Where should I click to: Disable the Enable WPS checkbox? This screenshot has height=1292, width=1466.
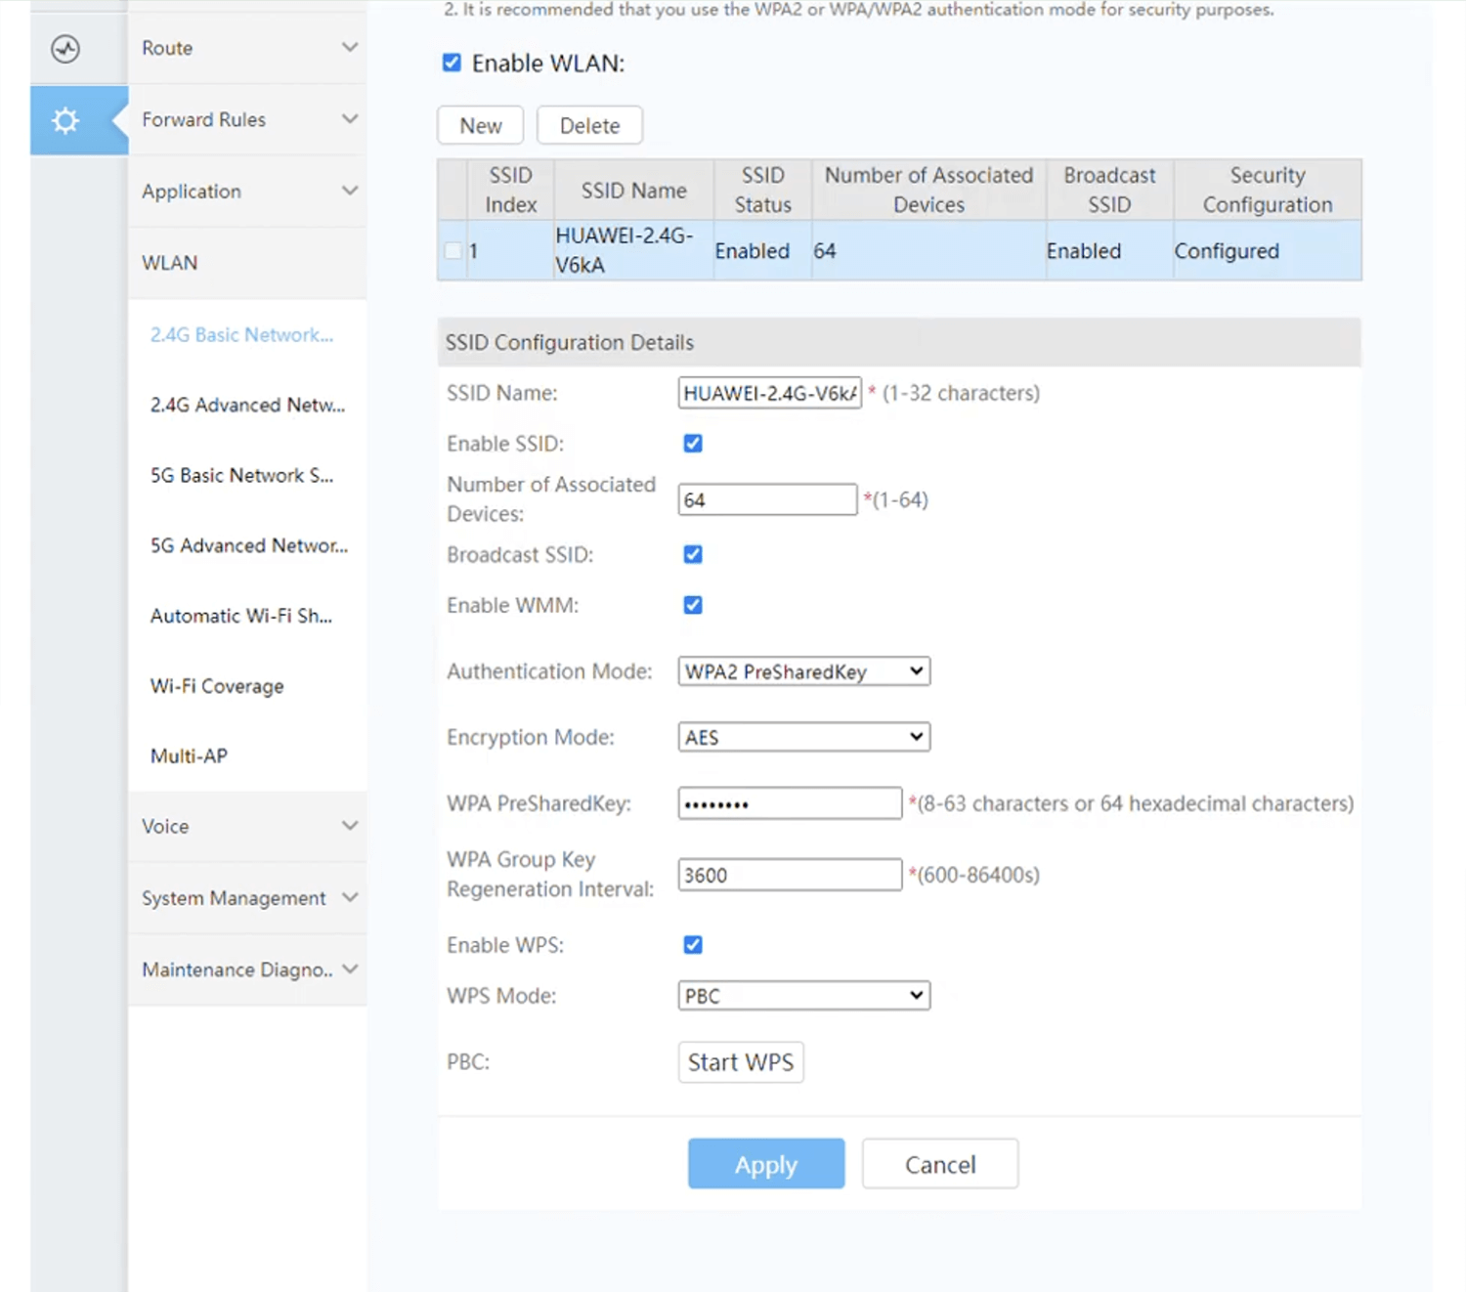coord(693,945)
